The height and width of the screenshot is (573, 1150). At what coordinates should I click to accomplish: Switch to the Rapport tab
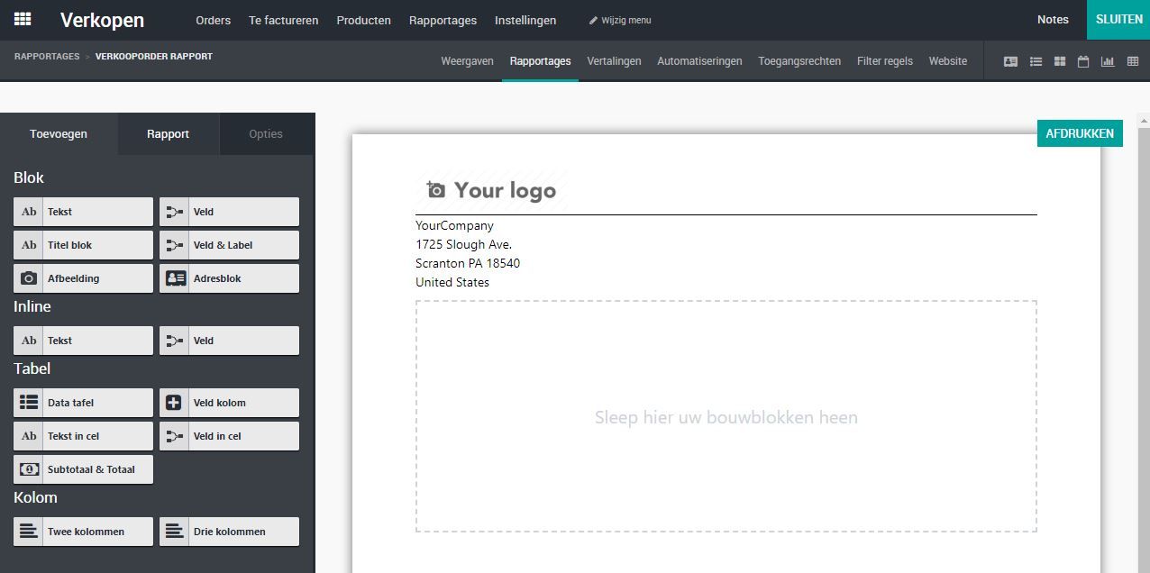point(168,133)
